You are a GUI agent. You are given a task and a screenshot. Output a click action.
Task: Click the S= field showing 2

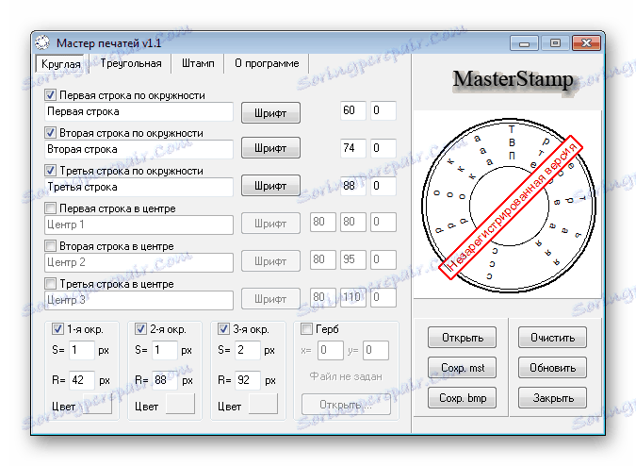pyautogui.click(x=248, y=350)
